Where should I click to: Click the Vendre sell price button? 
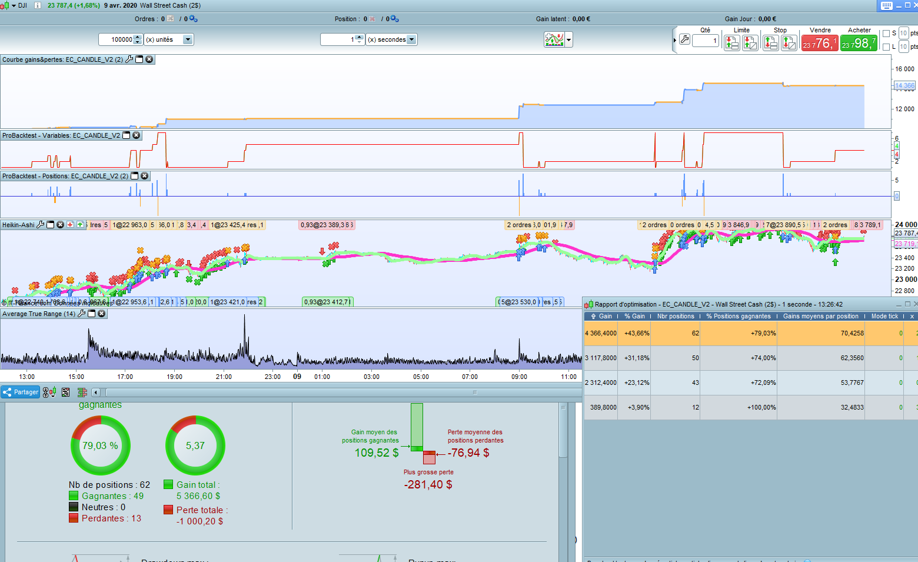(819, 43)
